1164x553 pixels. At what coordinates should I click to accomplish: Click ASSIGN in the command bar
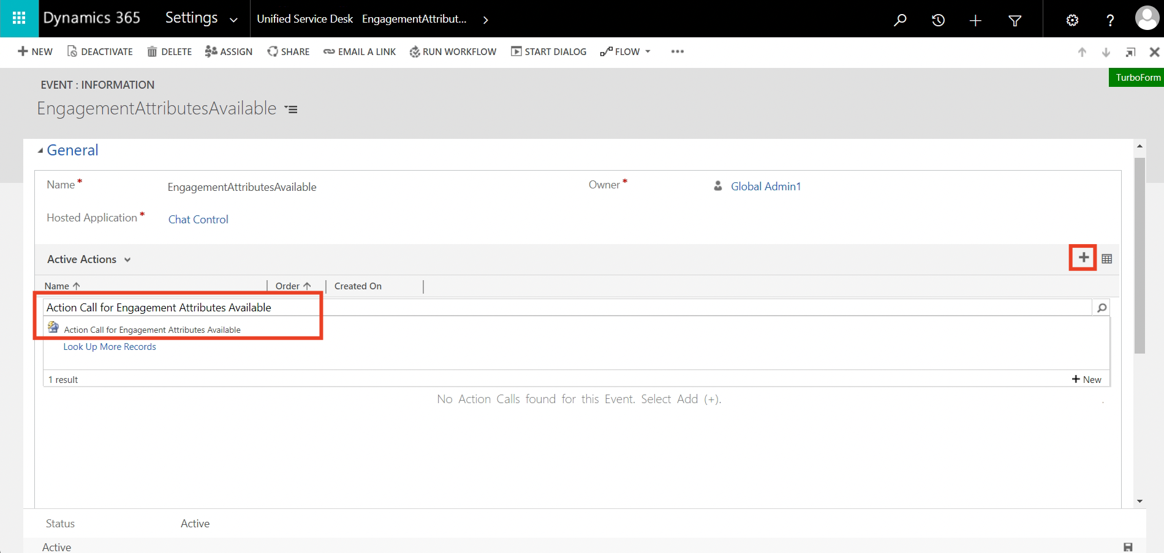229,51
